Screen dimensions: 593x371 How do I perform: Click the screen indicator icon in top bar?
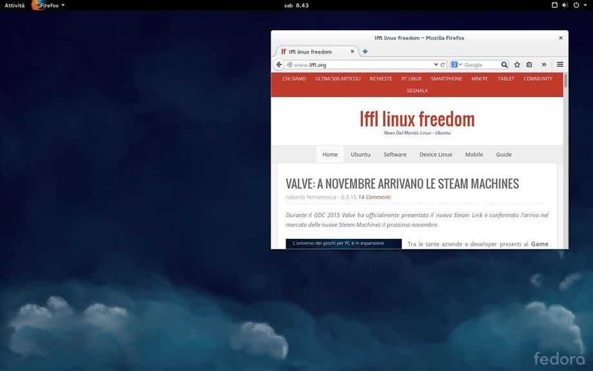click(x=554, y=5)
